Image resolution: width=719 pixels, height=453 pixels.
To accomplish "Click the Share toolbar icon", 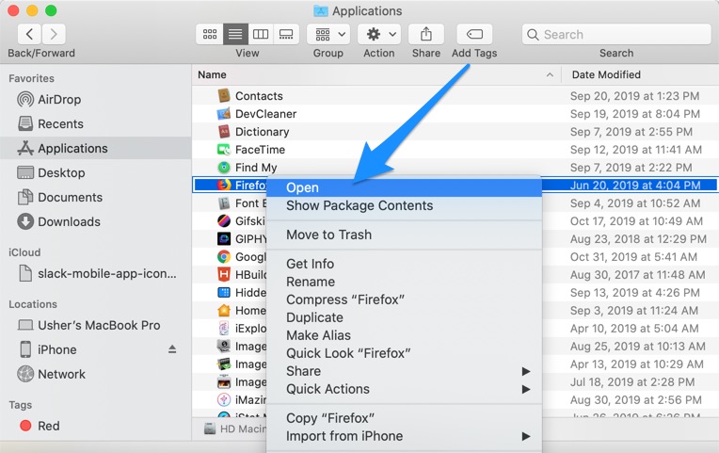I will click(x=425, y=34).
